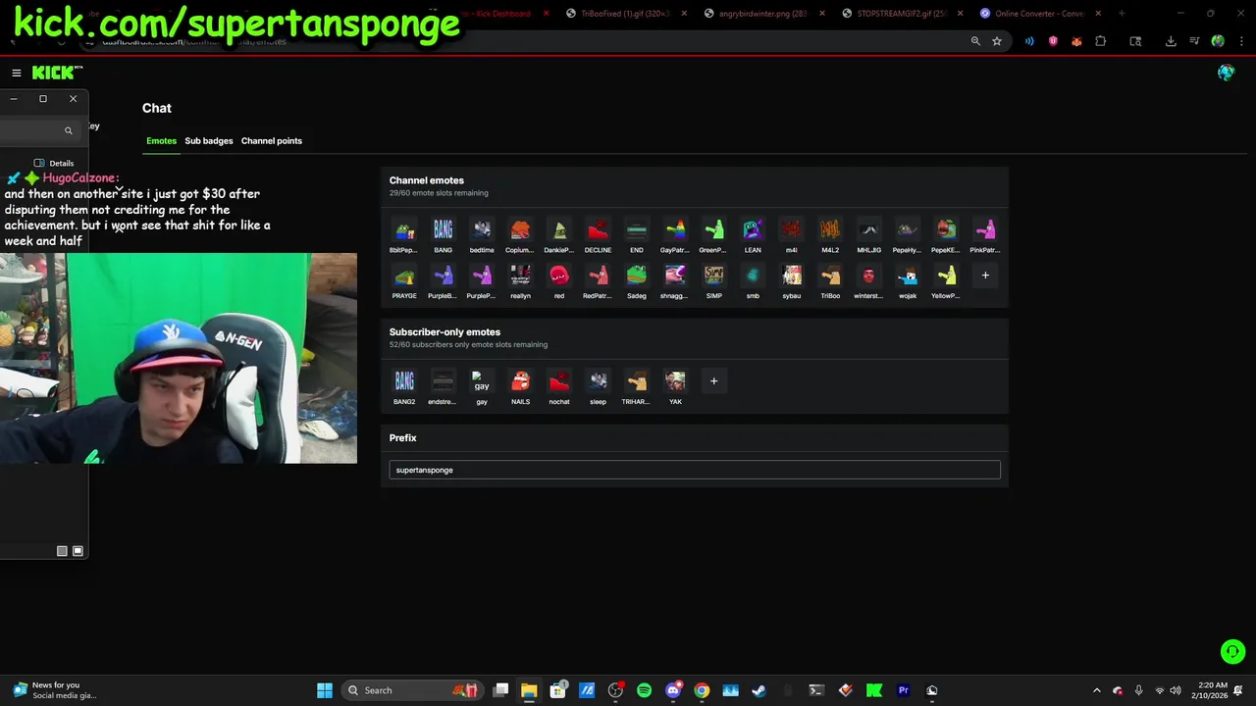Viewport: 1256px width, 706px height.
Task: Switch to the Channel points tab
Action: tap(272, 141)
